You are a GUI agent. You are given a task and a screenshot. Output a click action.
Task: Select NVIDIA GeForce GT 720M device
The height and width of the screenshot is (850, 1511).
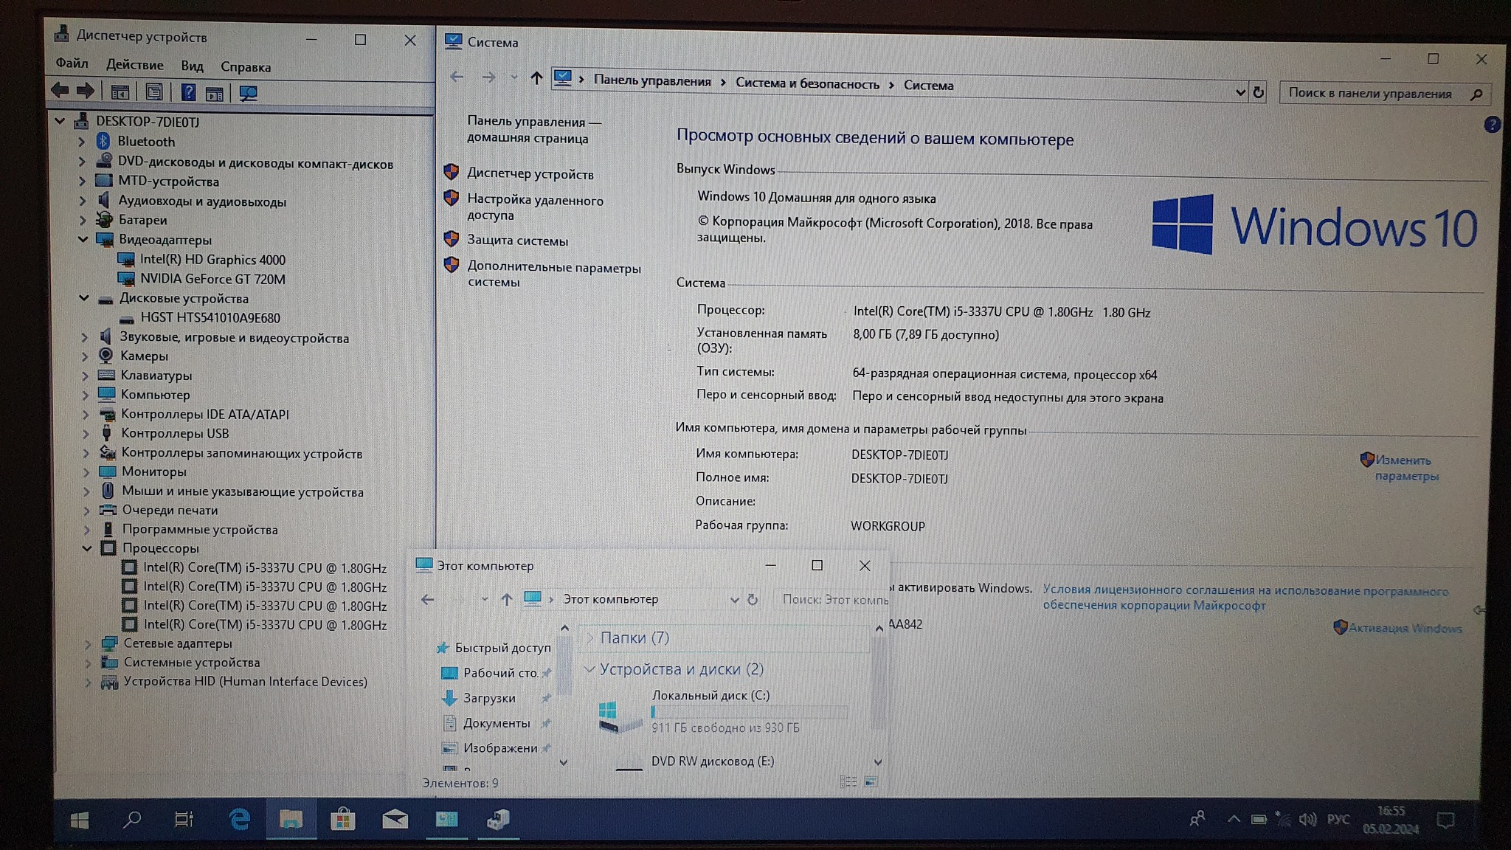[212, 279]
